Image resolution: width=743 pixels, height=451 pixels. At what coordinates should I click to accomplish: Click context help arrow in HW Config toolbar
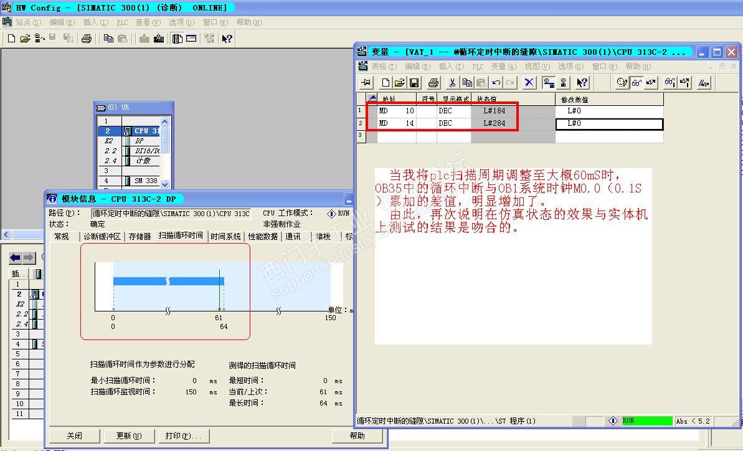tap(227, 39)
